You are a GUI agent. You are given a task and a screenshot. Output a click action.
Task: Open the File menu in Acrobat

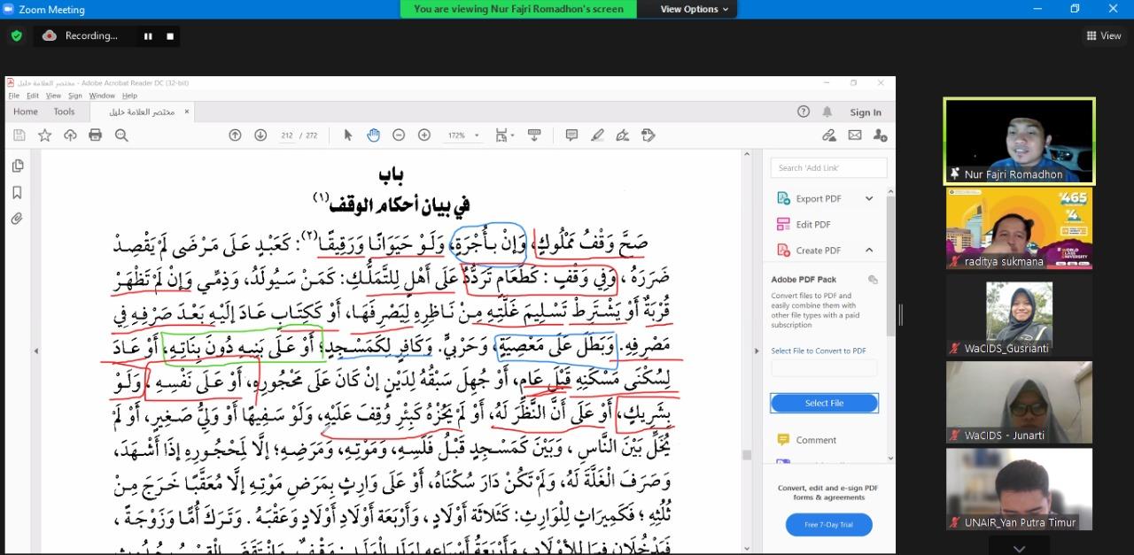tap(14, 96)
